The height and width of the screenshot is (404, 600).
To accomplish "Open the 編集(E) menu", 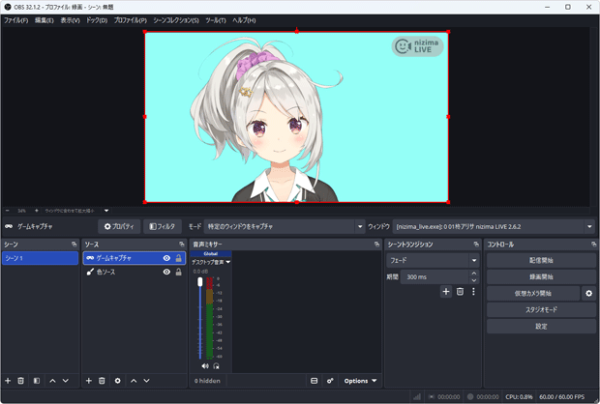I will [x=45, y=20].
